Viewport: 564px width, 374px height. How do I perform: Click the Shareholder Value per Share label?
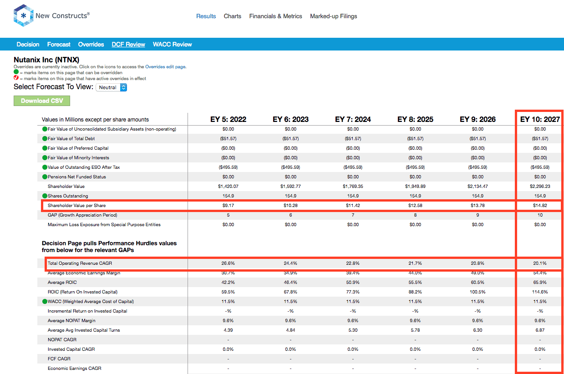[76, 206]
